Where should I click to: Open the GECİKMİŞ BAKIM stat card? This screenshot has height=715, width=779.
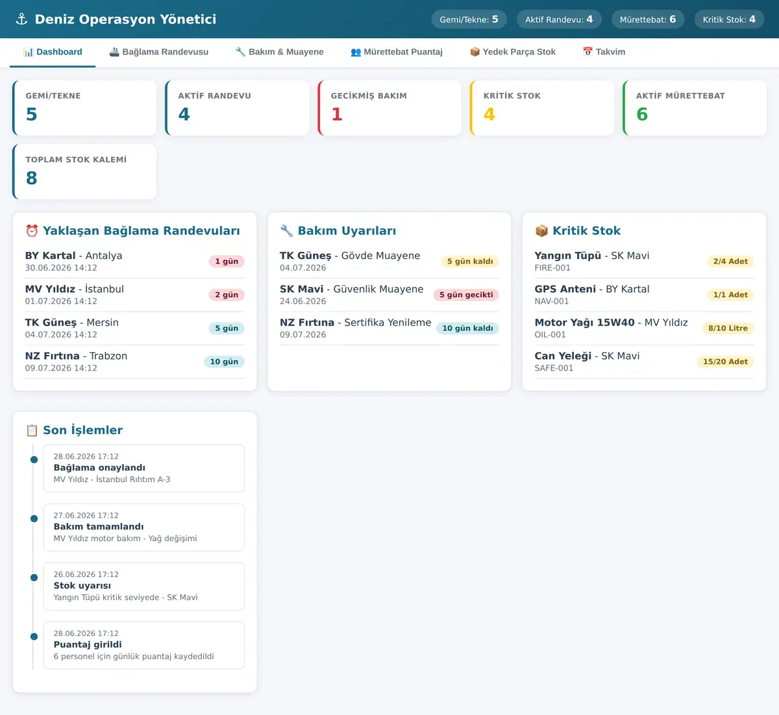coord(389,108)
